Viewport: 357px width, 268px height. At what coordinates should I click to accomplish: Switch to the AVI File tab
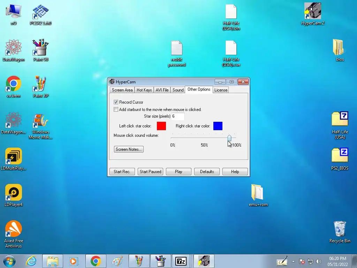(162, 90)
